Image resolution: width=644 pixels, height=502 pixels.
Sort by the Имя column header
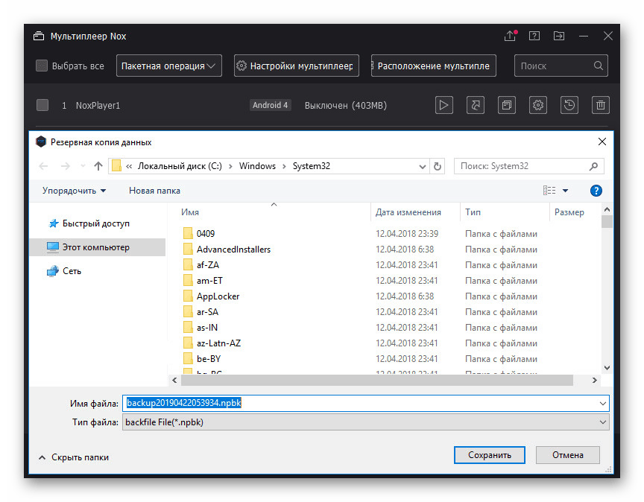(190, 212)
